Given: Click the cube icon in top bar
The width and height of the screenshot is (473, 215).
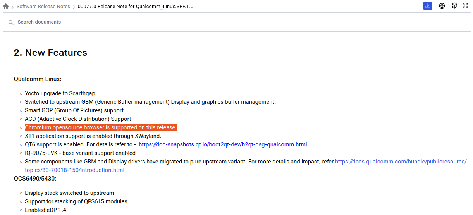Looking at the screenshot, I should point(454,6).
